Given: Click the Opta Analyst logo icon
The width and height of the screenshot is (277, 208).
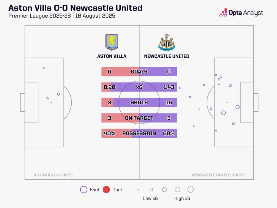Looking at the screenshot, I should [x=223, y=13].
